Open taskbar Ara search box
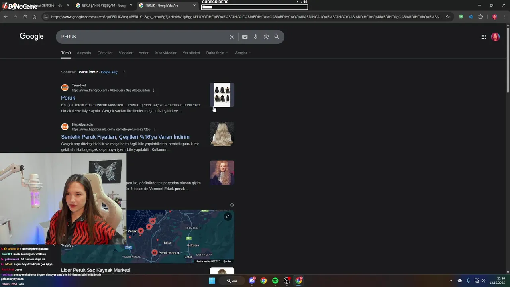The image size is (510, 287). pos(232,281)
